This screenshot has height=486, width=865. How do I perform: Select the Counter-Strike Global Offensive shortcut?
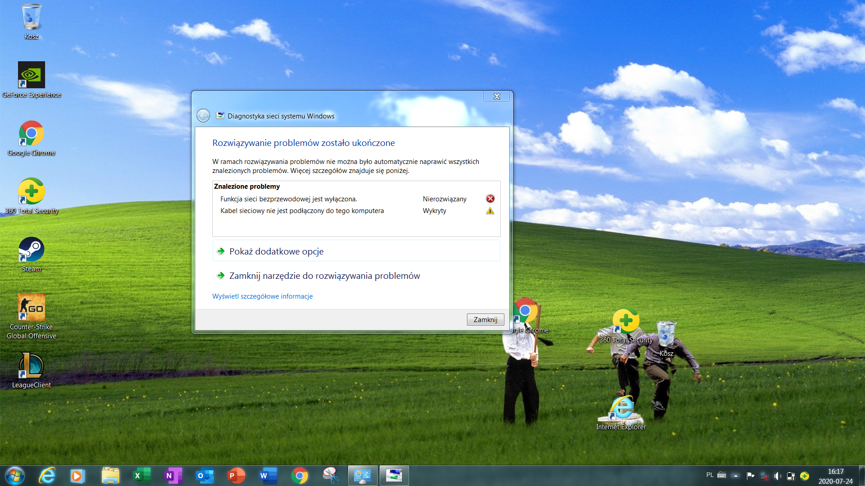click(31, 317)
